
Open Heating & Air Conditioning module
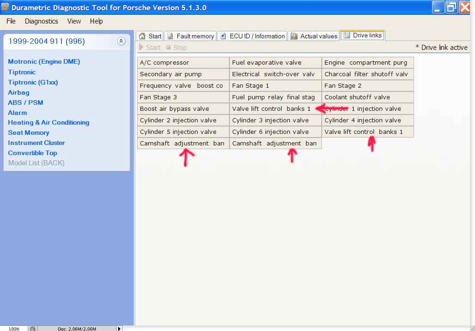pyautogui.click(x=48, y=122)
